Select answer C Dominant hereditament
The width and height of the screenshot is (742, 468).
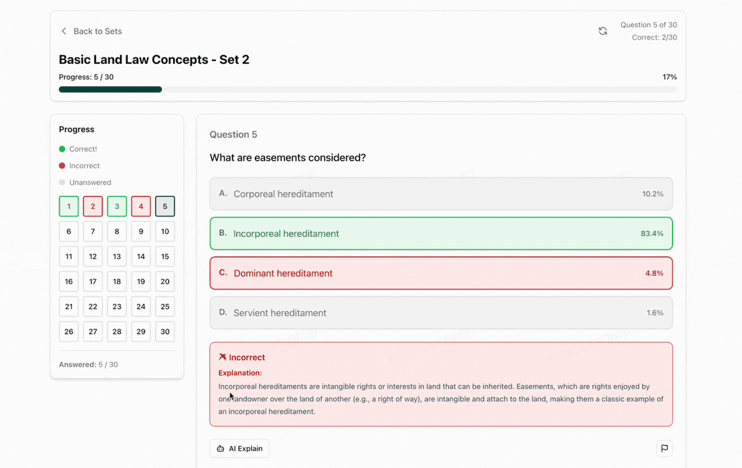click(x=441, y=273)
